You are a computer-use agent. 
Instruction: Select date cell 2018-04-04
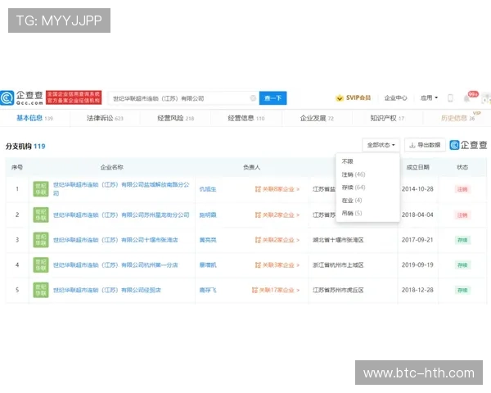click(417, 215)
